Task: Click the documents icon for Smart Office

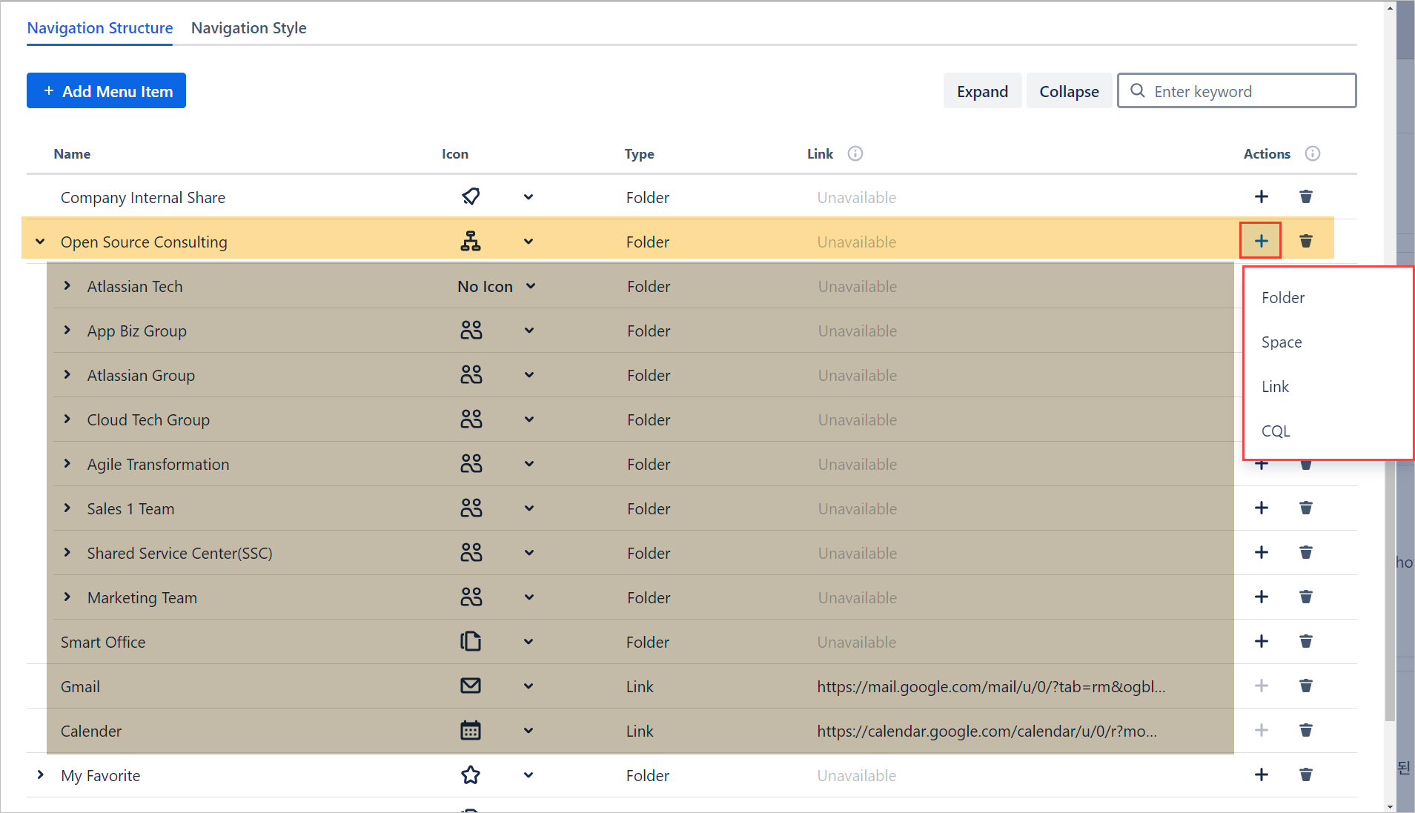Action: 471,641
